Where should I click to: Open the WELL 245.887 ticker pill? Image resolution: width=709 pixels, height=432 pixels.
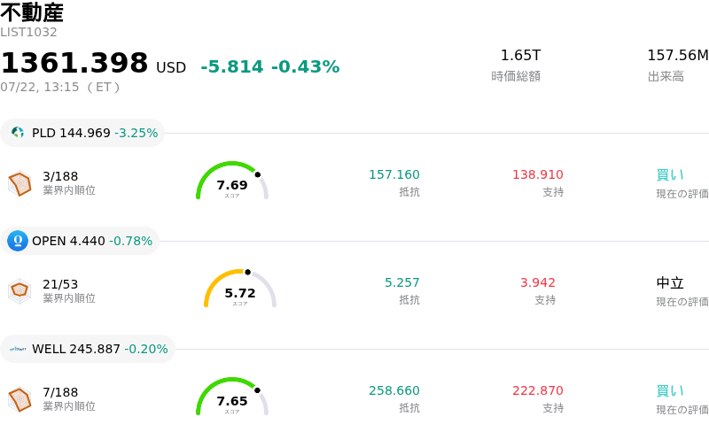tap(88, 349)
